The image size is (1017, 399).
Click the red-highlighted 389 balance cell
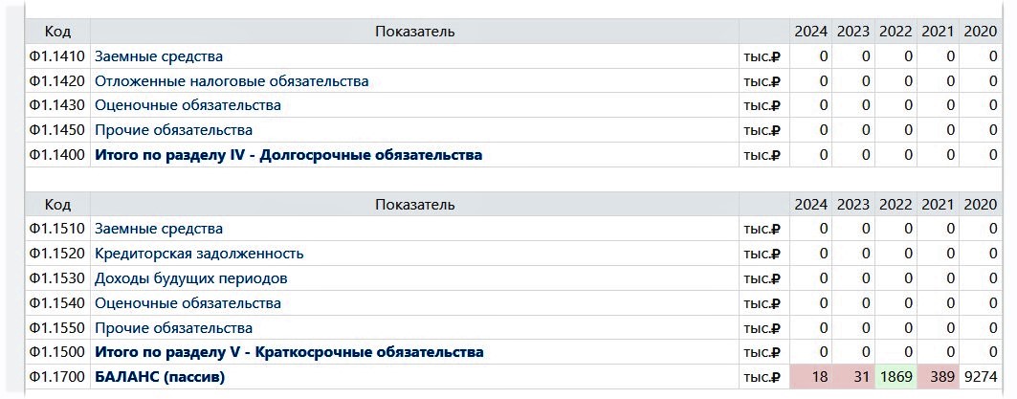pos(940,377)
